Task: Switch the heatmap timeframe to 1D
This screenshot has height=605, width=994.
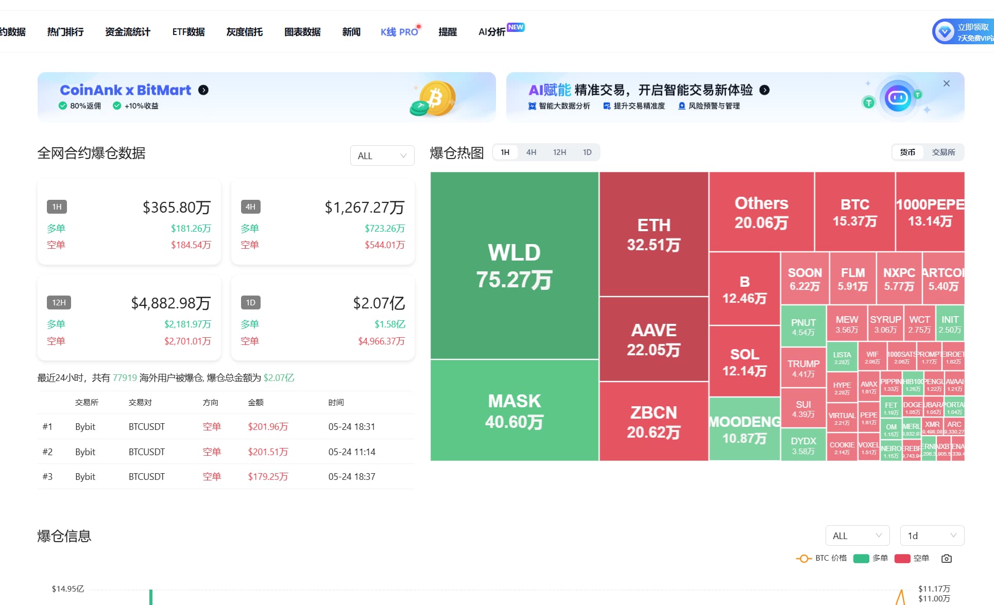Action: click(x=587, y=152)
